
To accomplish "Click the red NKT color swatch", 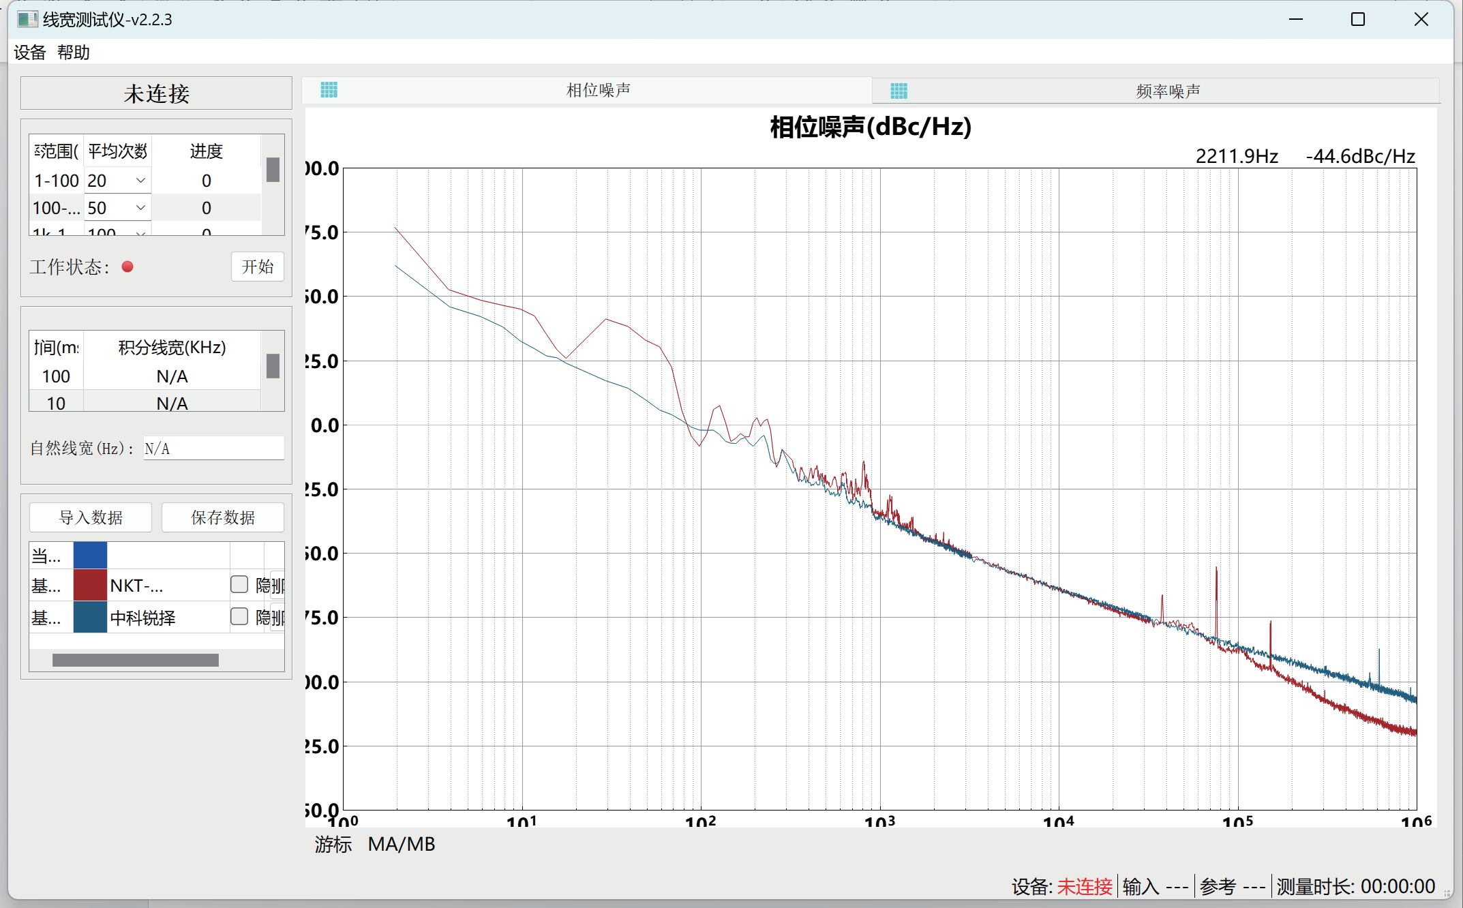I will (90, 585).
